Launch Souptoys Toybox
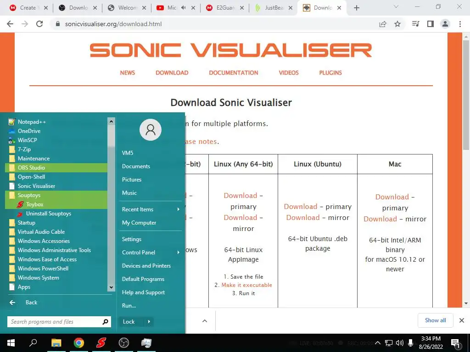Image resolution: width=470 pixels, height=352 pixels. point(56,204)
